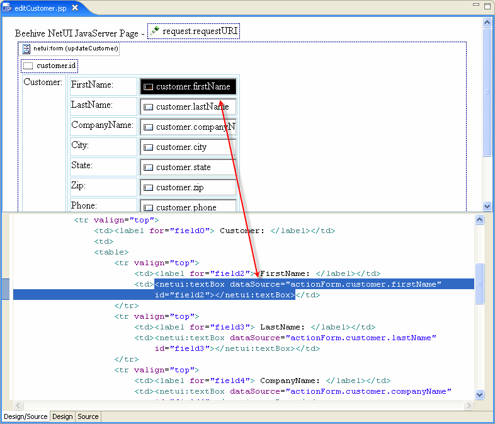
Task: Click the LastName: label cell
Action: coord(103,106)
